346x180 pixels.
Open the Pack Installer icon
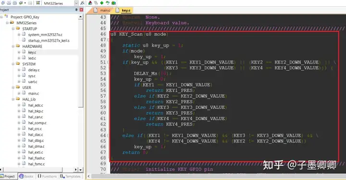tap(113, 3)
